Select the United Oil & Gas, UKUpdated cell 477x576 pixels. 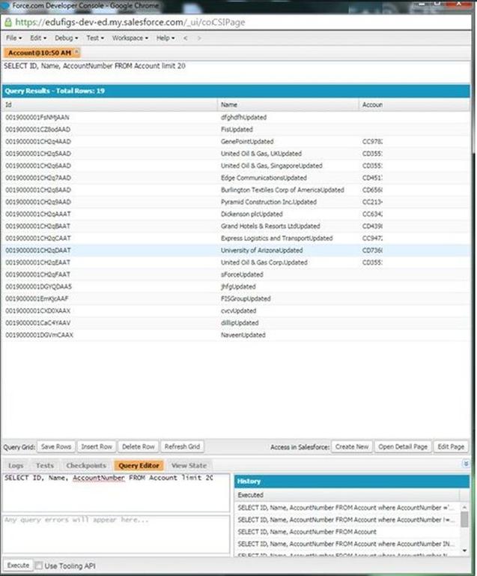[288, 154]
